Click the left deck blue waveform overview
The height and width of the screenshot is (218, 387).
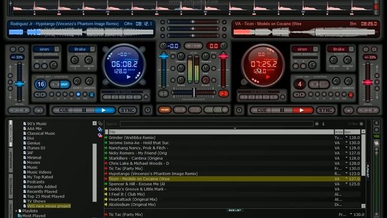coord(81,32)
